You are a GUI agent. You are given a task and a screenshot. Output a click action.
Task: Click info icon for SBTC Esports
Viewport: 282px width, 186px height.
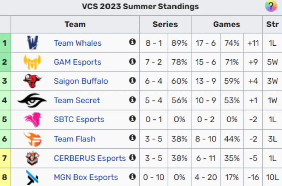[132, 119]
